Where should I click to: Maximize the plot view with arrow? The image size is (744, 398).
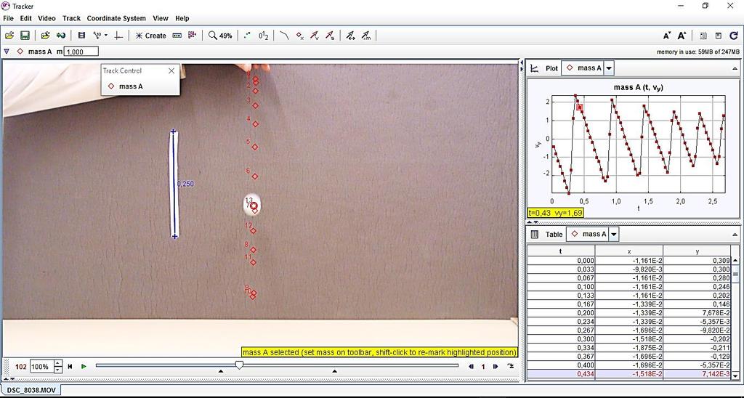735,68
